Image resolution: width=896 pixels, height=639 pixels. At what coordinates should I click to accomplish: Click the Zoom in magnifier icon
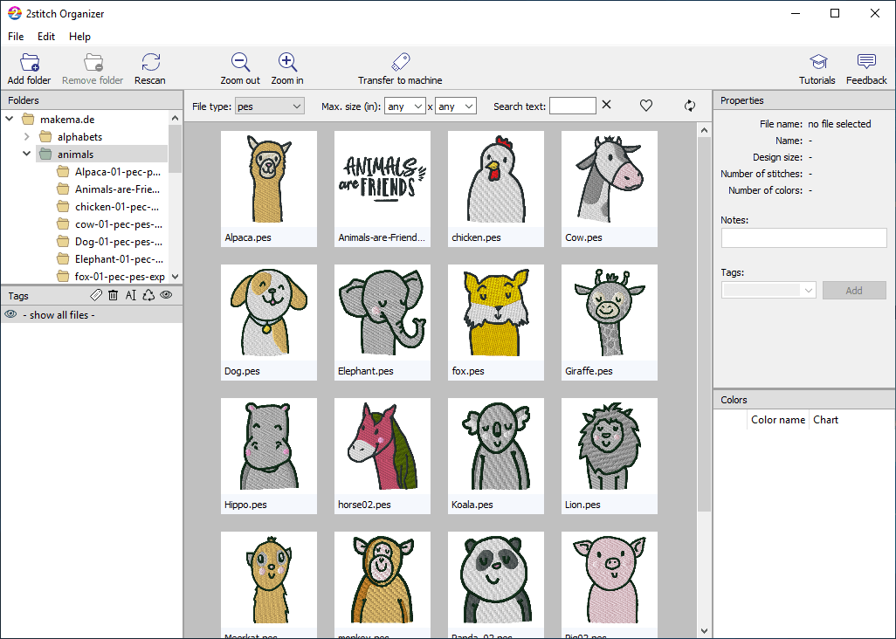coord(286,62)
